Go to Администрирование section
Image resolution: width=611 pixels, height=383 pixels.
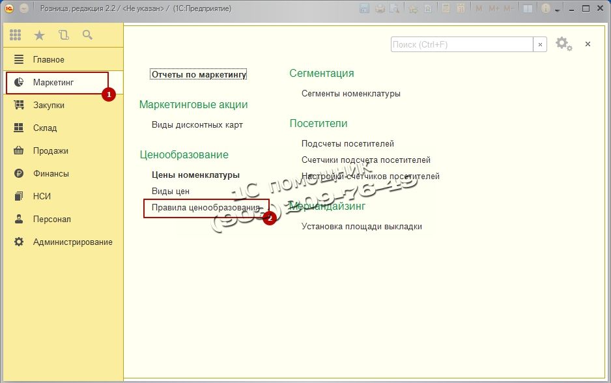(x=72, y=242)
